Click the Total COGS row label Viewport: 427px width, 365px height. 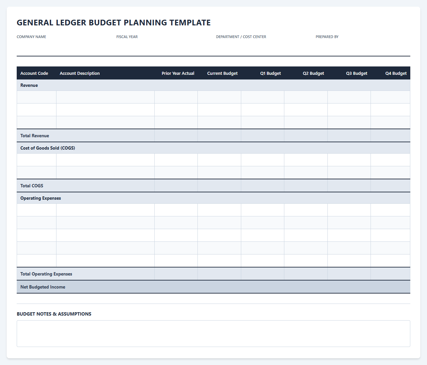click(x=32, y=186)
